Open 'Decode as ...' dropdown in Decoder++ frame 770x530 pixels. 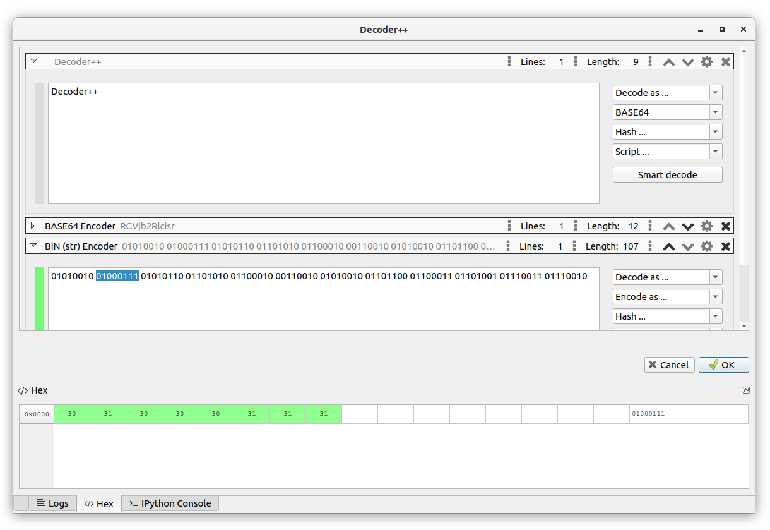click(x=667, y=92)
